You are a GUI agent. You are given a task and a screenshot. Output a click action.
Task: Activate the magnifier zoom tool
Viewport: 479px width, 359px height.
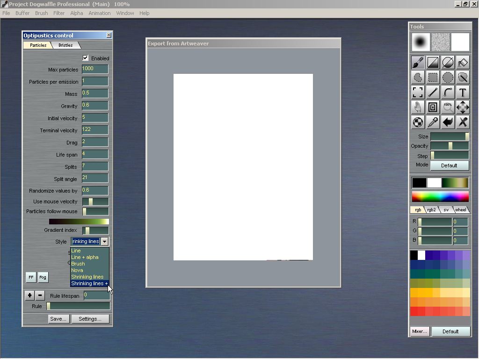tap(448, 107)
